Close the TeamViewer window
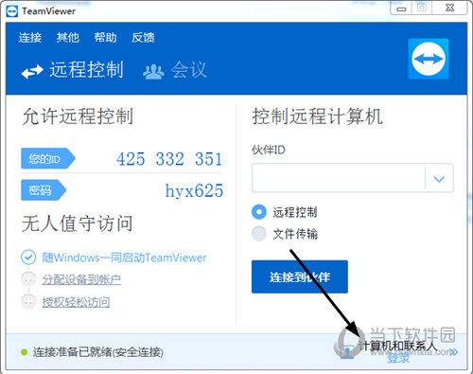This screenshot has height=374, width=473. [449, 8]
